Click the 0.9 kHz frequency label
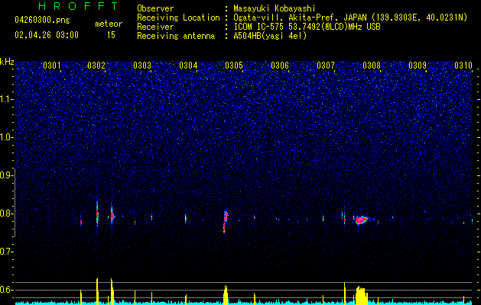Image resolution: width=481 pixels, height=305 pixels. [x=5, y=175]
